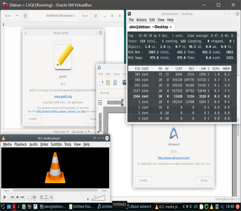Open text editor quick-launch icon in panel

click(35, 207)
